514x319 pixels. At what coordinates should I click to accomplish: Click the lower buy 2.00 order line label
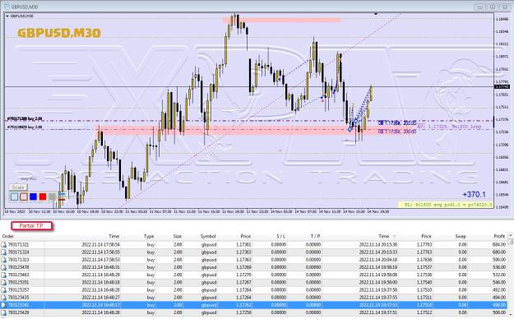(25, 127)
